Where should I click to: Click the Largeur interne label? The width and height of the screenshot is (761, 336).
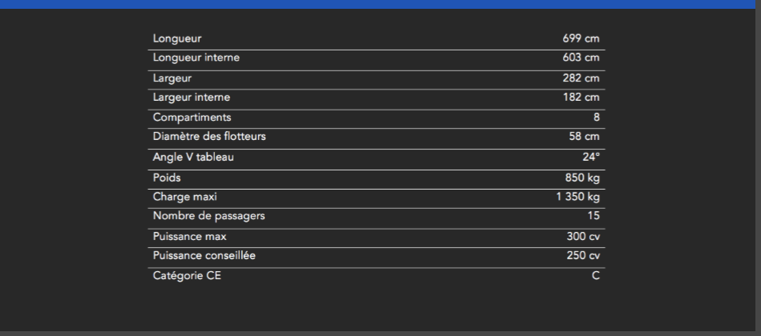pos(191,98)
